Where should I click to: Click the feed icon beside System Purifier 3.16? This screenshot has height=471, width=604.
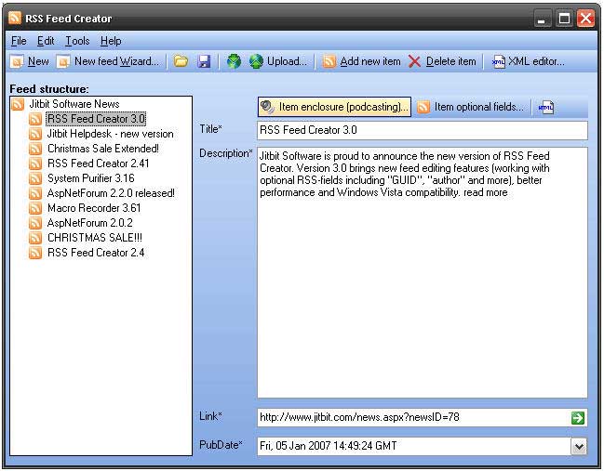pos(35,178)
